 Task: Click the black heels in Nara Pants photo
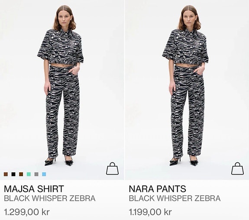(184, 161)
